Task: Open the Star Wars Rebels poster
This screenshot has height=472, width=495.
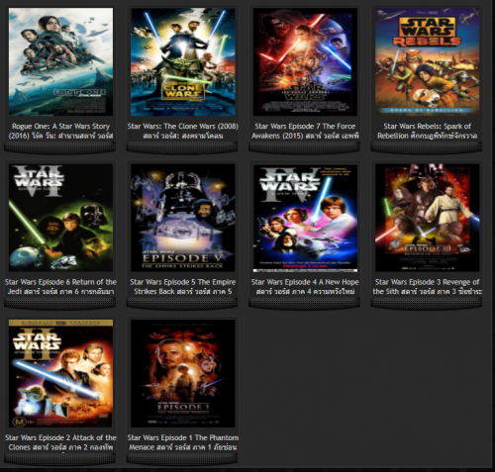Action: tap(428, 62)
